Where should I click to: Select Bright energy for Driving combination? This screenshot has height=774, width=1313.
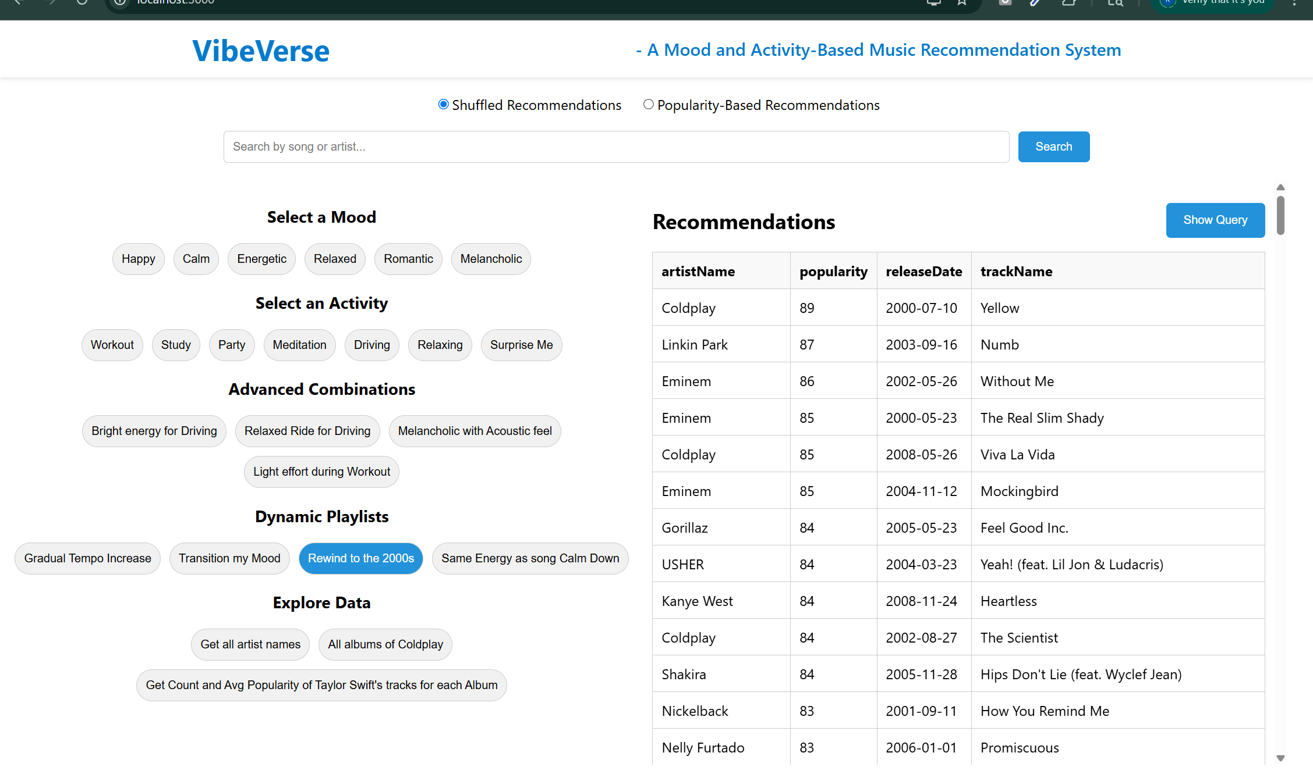click(x=154, y=431)
